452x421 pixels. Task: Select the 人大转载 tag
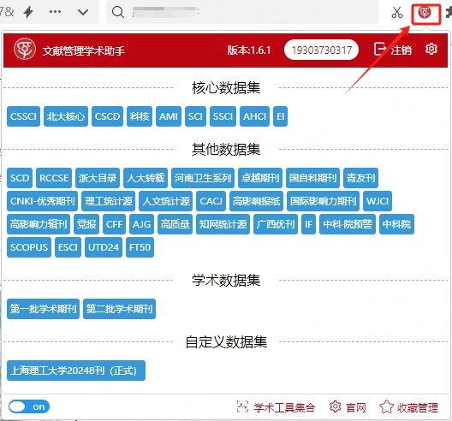pos(146,178)
